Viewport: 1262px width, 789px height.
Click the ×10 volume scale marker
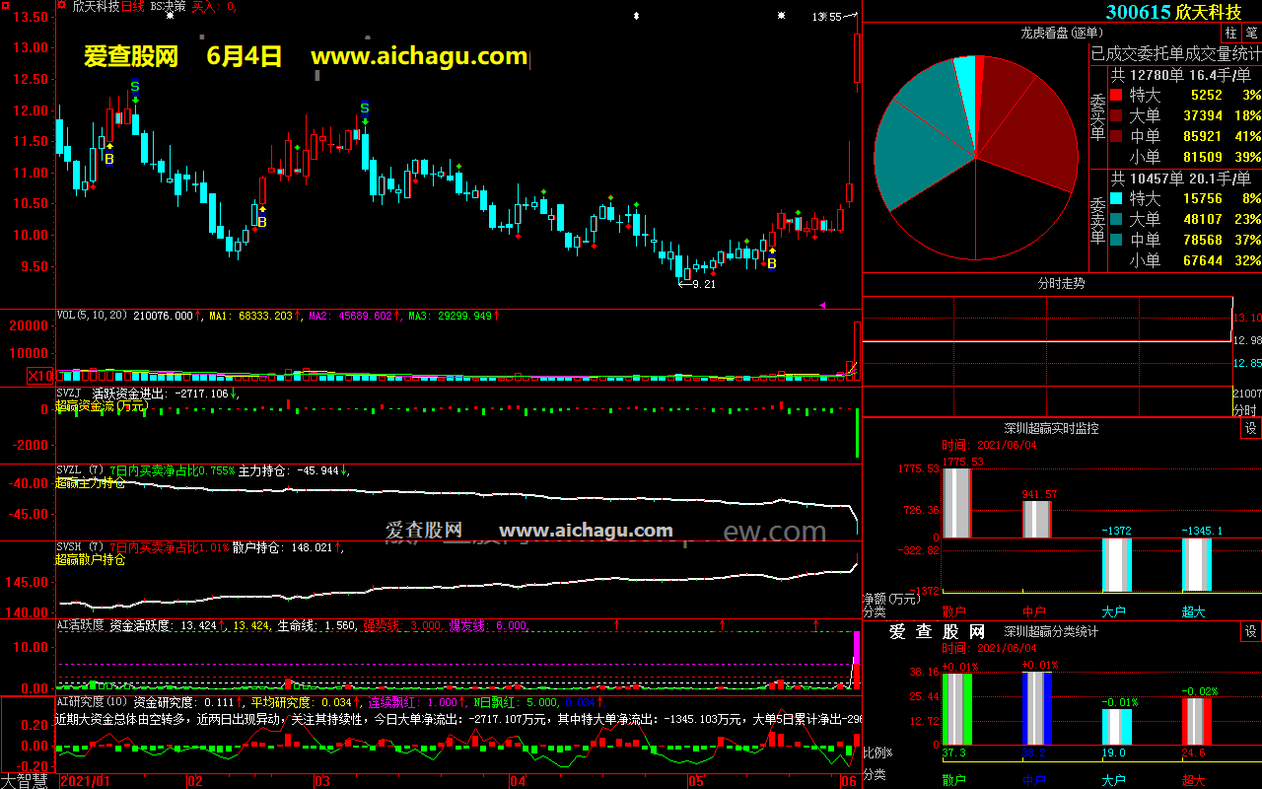coord(40,376)
